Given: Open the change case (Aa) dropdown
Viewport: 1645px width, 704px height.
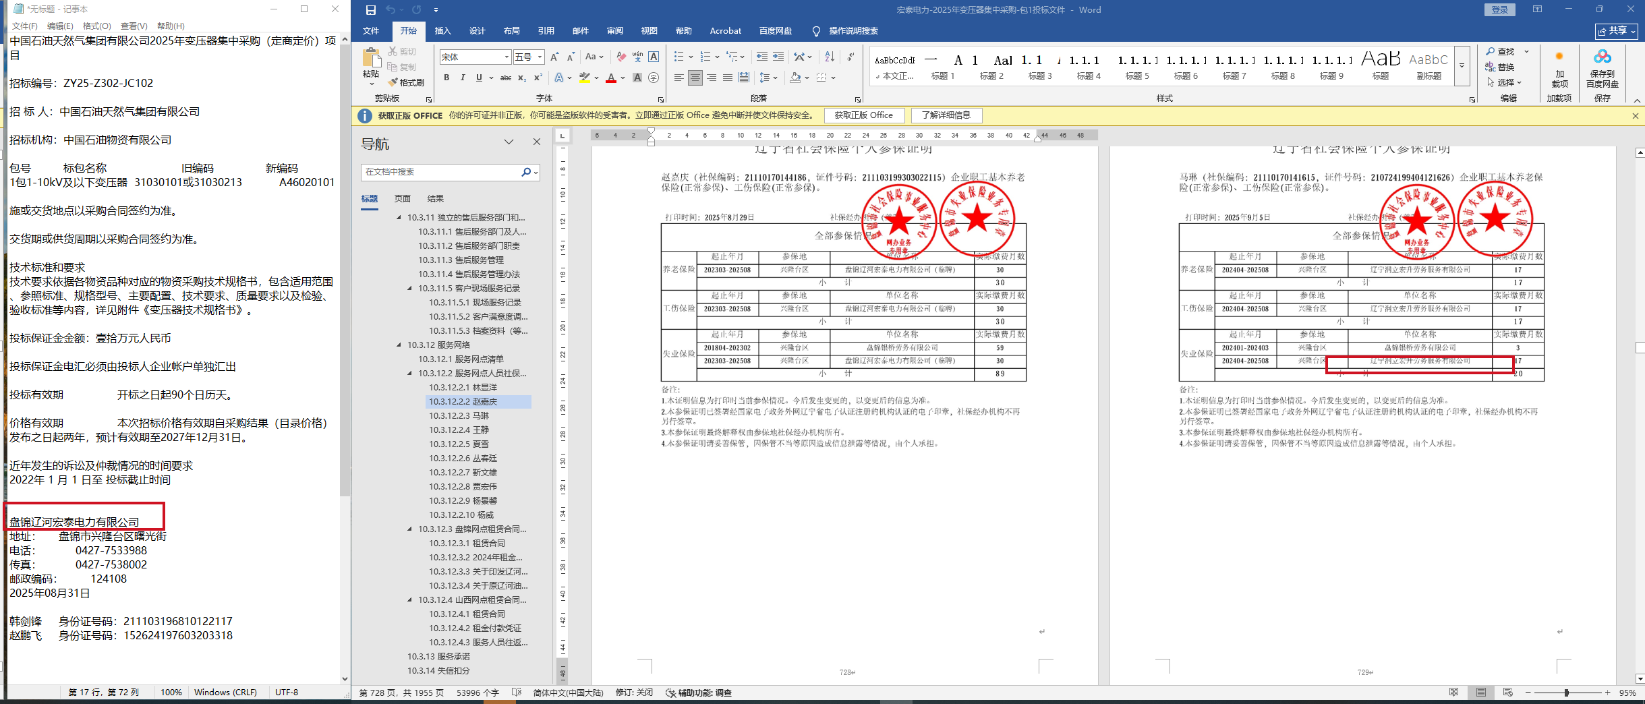Looking at the screenshot, I should pos(594,57).
